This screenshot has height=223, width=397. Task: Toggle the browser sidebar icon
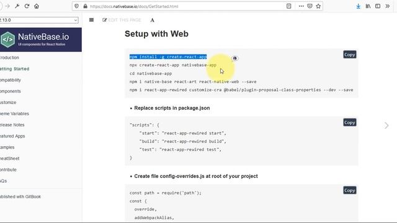[378, 6]
